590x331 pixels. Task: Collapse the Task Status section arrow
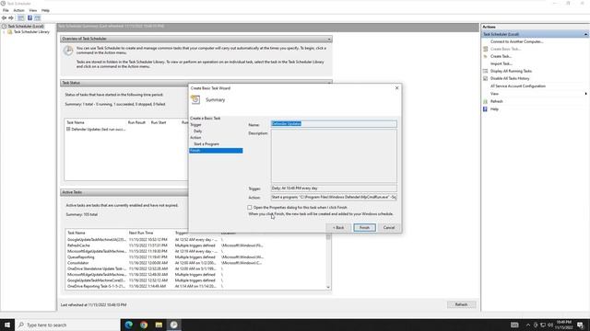(x=329, y=83)
